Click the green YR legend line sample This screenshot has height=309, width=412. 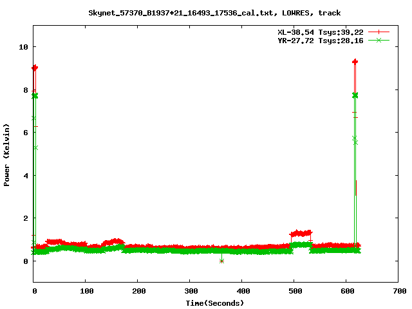(379, 40)
